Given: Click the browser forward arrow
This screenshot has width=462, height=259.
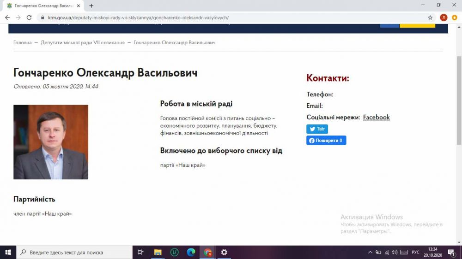Looking at the screenshot, I should click(x=18, y=18).
